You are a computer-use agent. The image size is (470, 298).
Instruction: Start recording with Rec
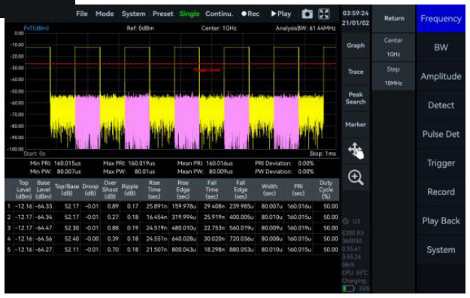tap(250, 14)
